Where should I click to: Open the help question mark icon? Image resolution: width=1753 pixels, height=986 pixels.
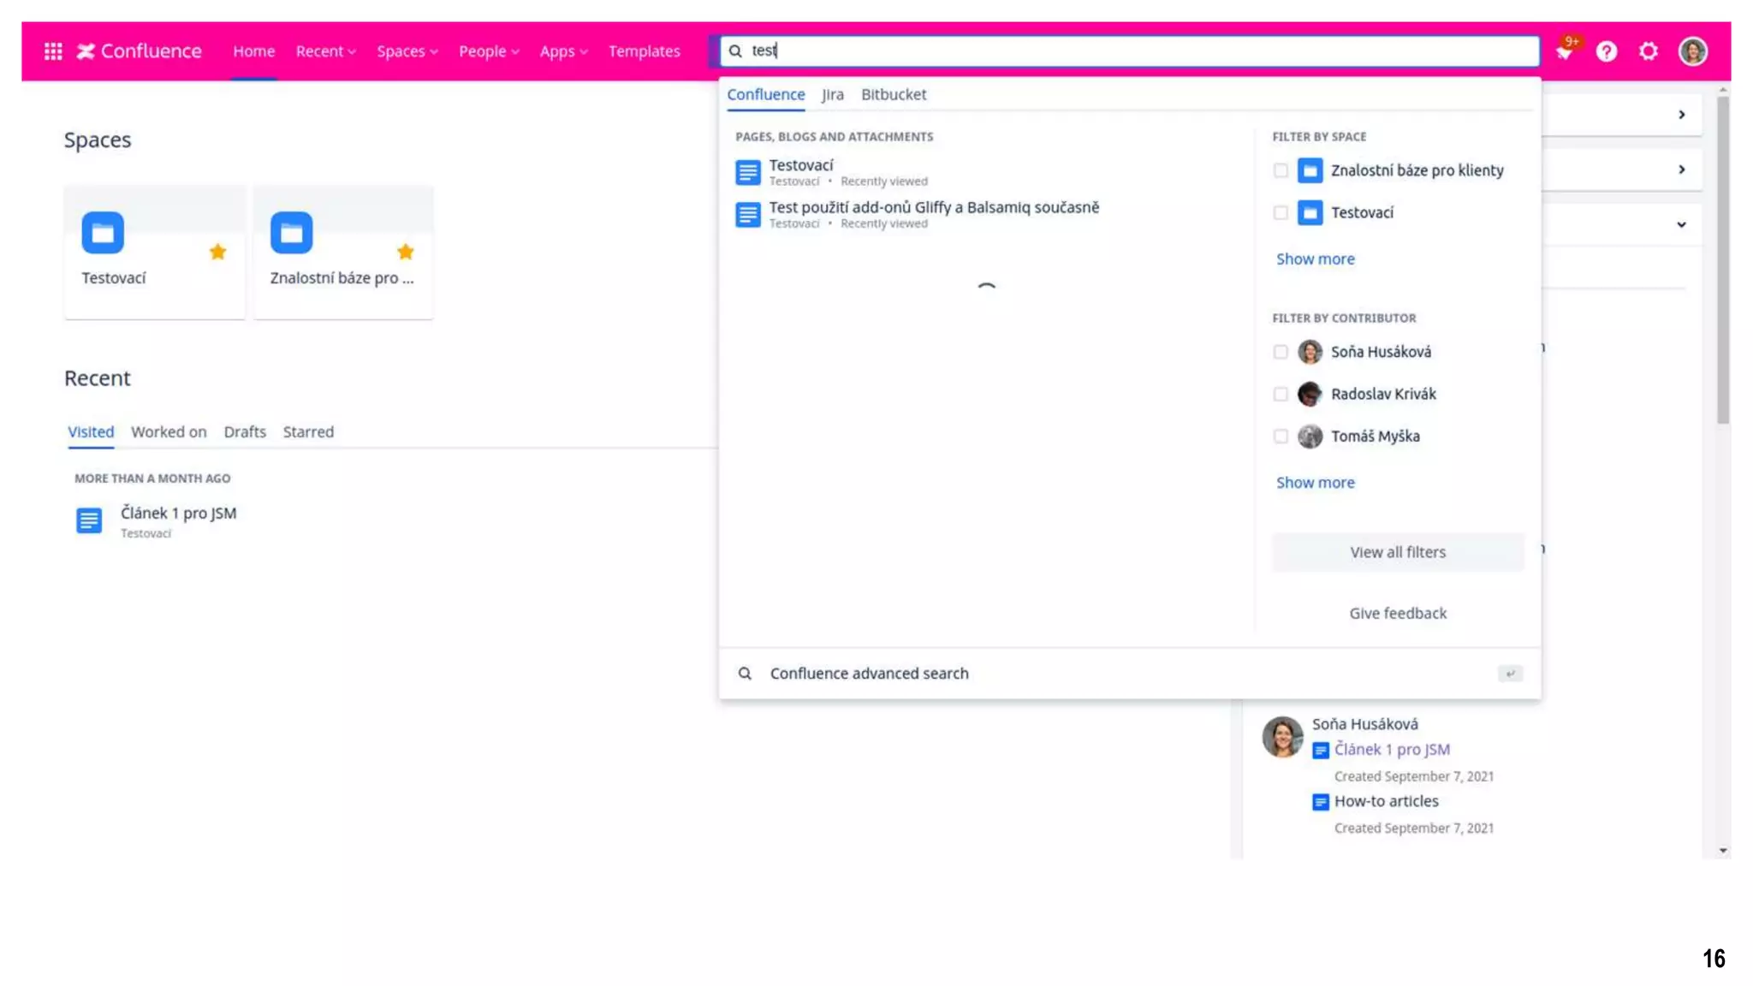1606,51
